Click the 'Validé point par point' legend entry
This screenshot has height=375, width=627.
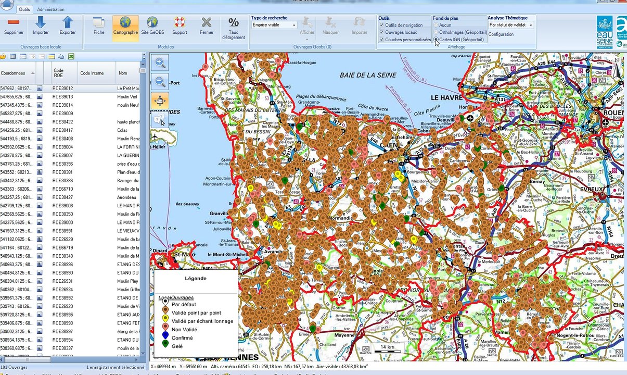coord(196,312)
